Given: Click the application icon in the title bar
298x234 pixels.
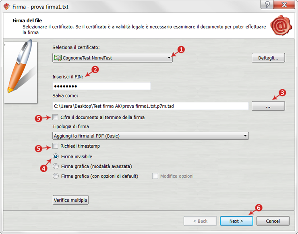Looking at the screenshot, I should (x=7, y=7).
